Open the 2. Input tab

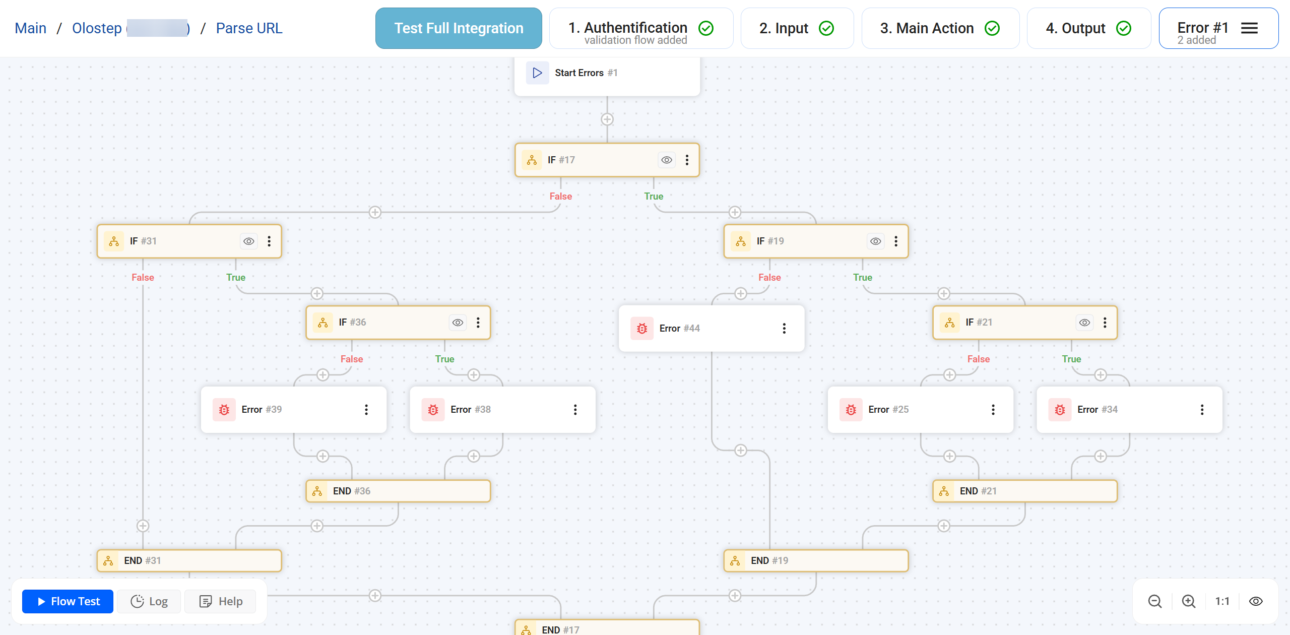[x=797, y=28]
